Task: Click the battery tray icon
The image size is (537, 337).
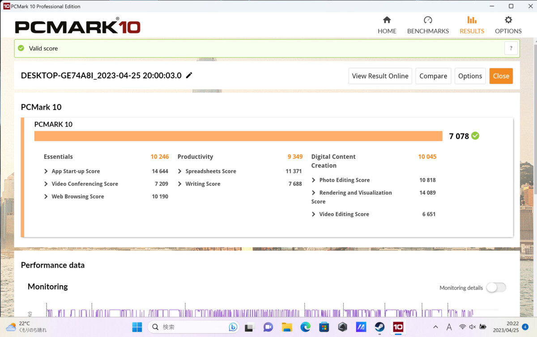Action: pos(483,327)
